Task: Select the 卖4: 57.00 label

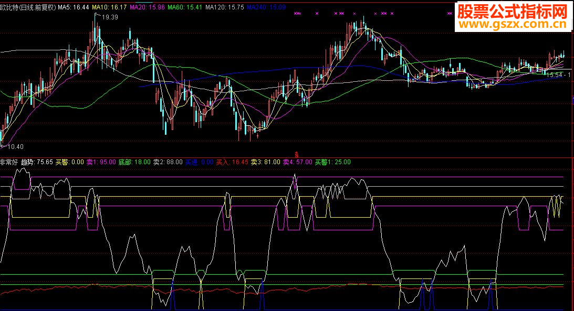Action: 298,162
